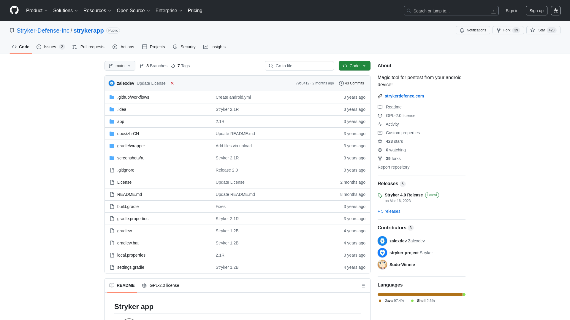Open the Security tab
Viewport: 570px width, 320px height.
[184, 47]
